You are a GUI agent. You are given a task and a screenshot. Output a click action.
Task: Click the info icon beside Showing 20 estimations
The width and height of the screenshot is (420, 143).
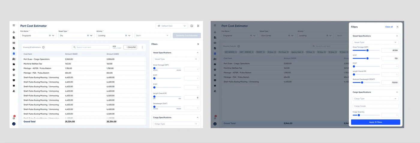(43, 47)
